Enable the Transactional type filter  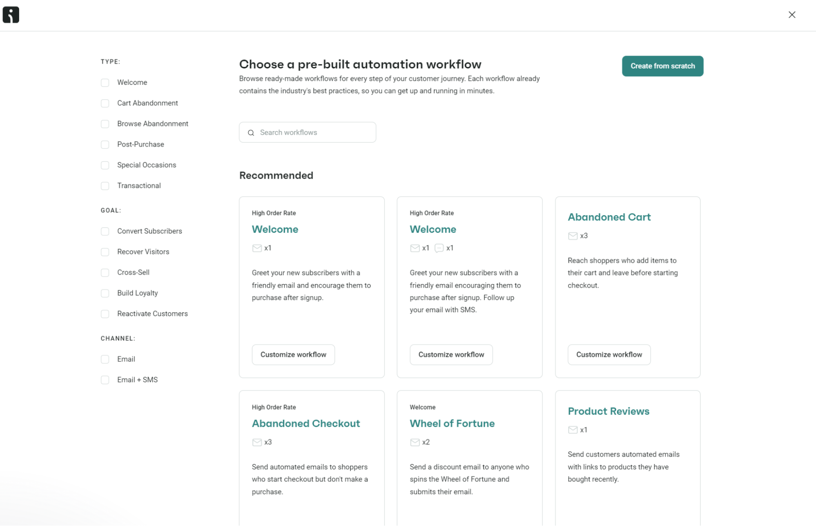pyautogui.click(x=105, y=186)
